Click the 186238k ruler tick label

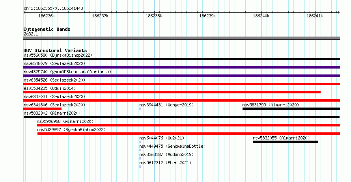[x=154, y=16]
